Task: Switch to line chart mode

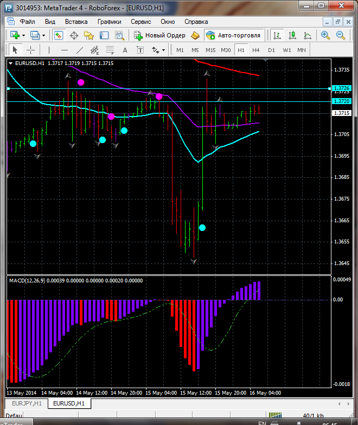Action: pos(307,35)
